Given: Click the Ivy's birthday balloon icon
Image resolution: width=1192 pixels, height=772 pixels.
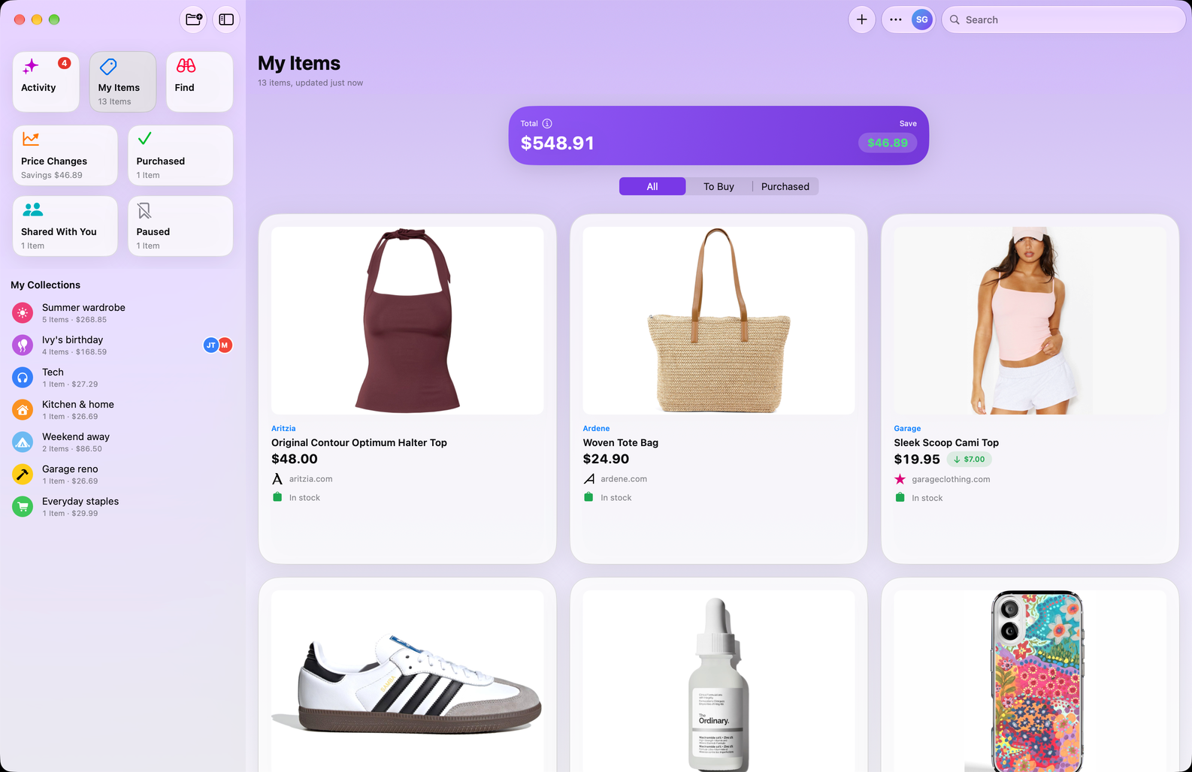Looking at the screenshot, I should (x=23, y=345).
